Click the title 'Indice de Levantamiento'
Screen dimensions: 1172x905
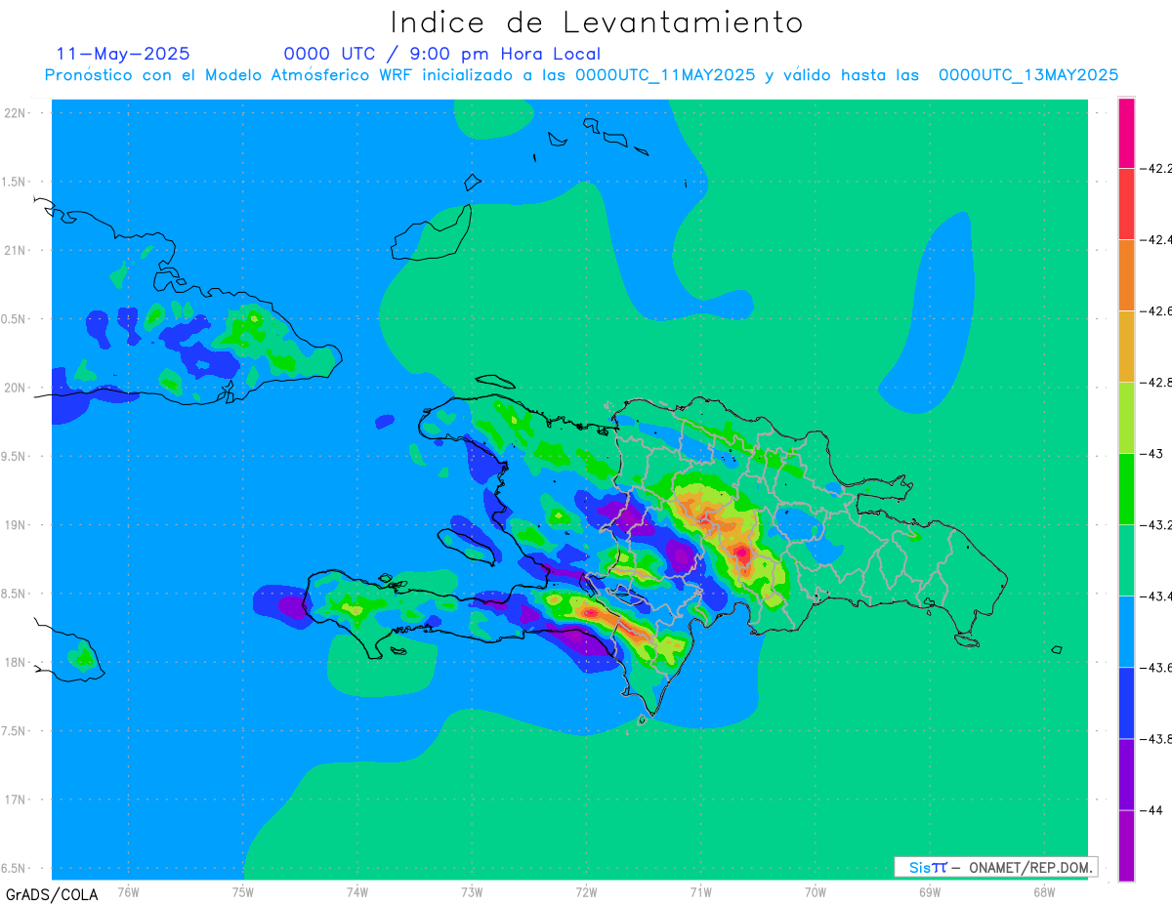click(x=597, y=21)
